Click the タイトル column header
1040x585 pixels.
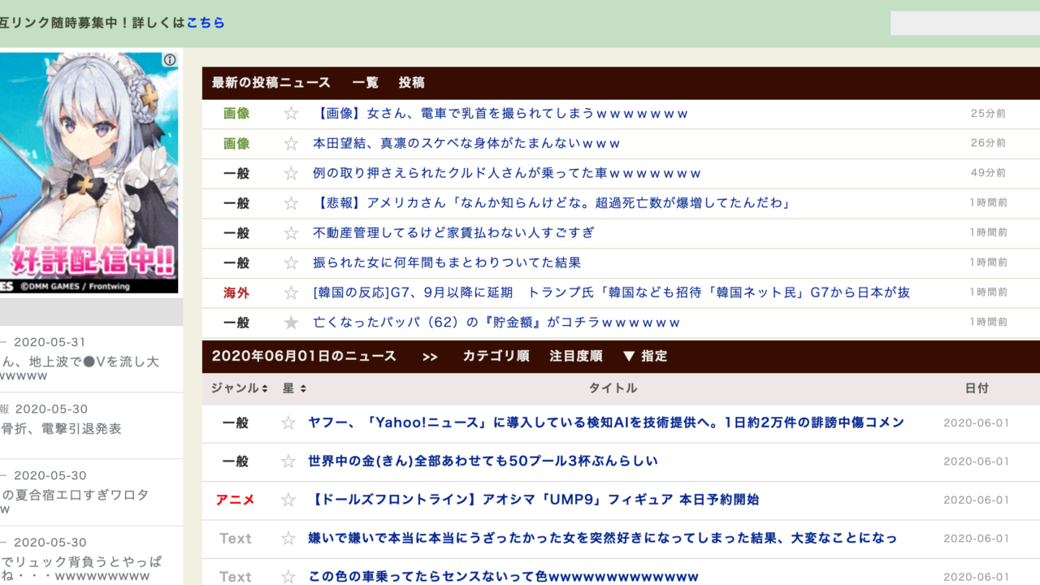(613, 388)
